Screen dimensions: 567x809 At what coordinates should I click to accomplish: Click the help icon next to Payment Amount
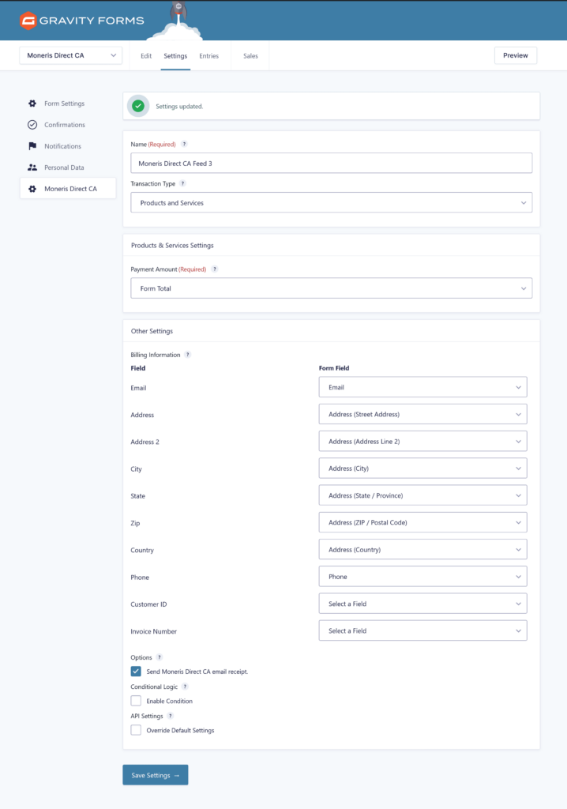215,269
